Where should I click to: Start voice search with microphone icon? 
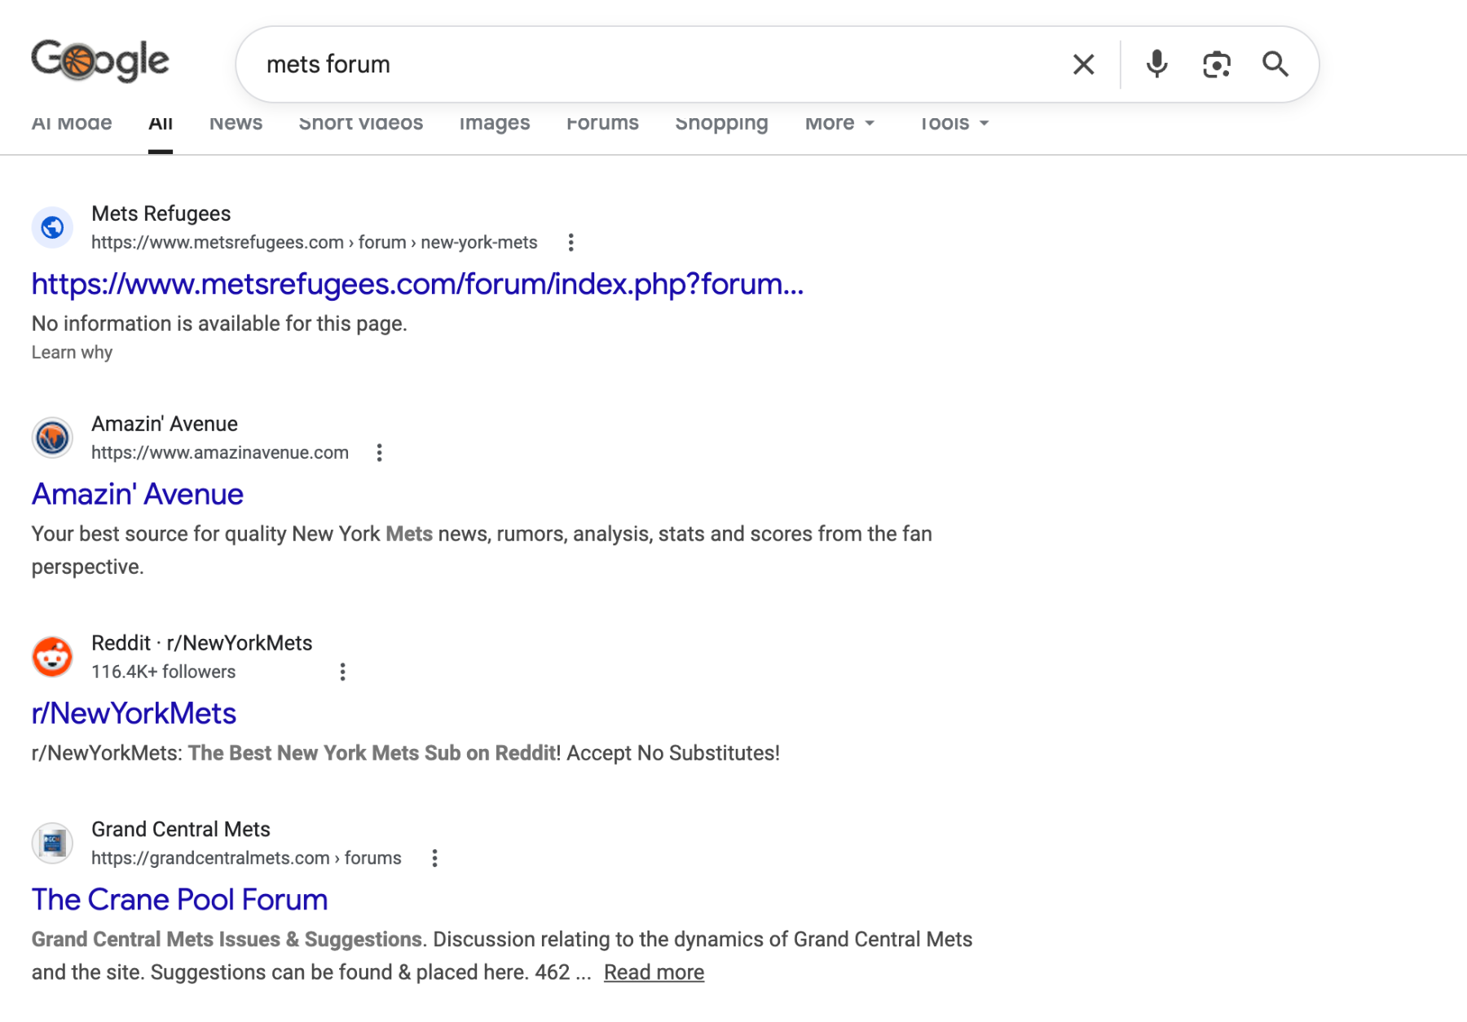1156,64
